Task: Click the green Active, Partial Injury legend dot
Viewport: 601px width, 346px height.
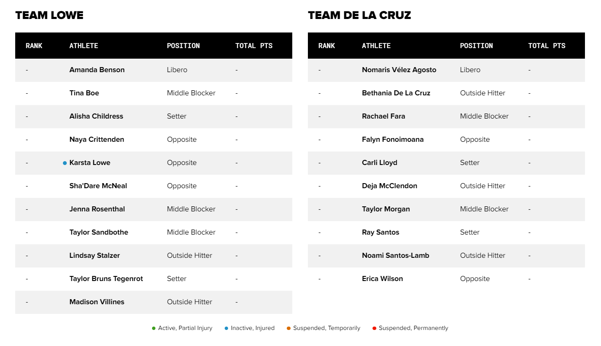Action: (154, 328)
